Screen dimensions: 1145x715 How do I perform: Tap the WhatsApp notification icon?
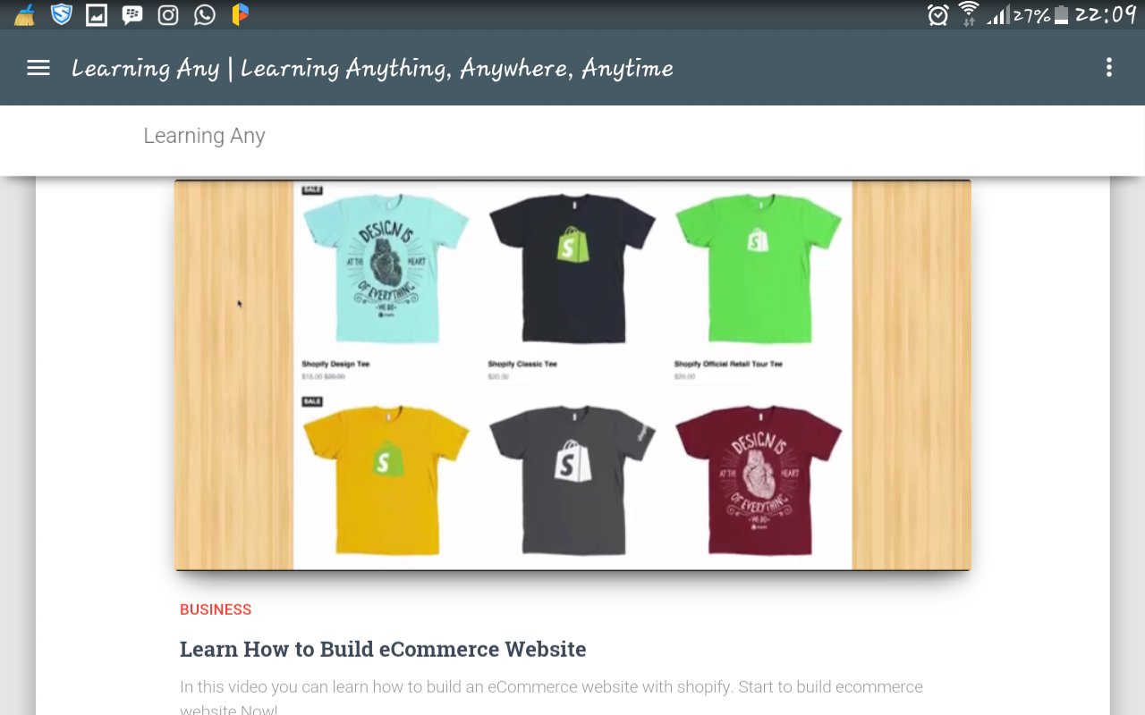(x=205, y=15)
